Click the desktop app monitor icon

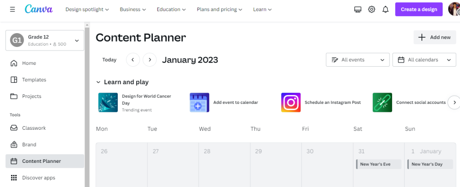pos(358,9)
